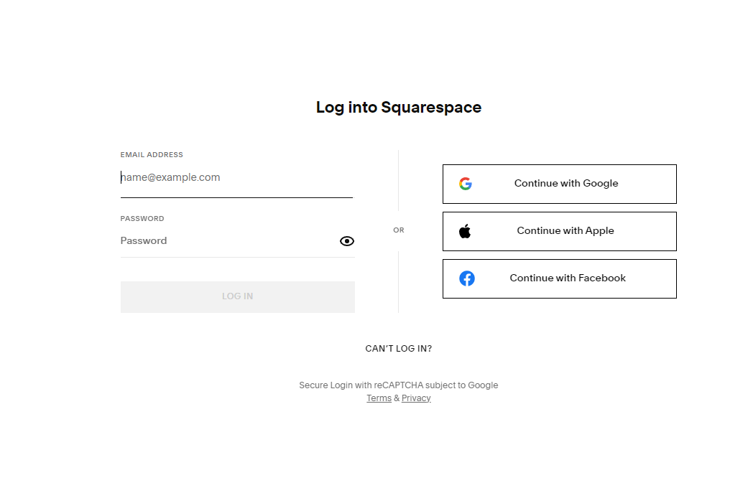Sign in via Continue with Facebook

pyautogui.click(x=560, y=278)
